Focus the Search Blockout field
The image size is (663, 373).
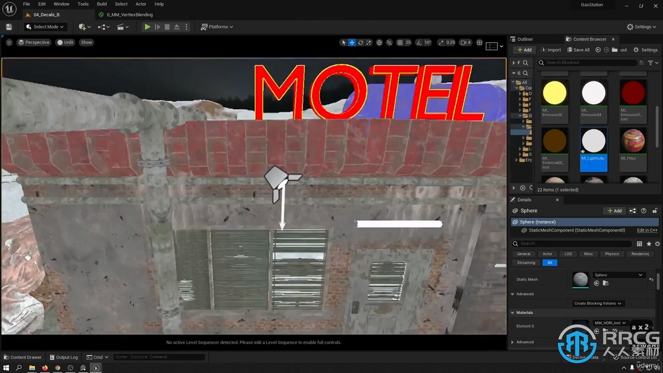click(587, 63)
